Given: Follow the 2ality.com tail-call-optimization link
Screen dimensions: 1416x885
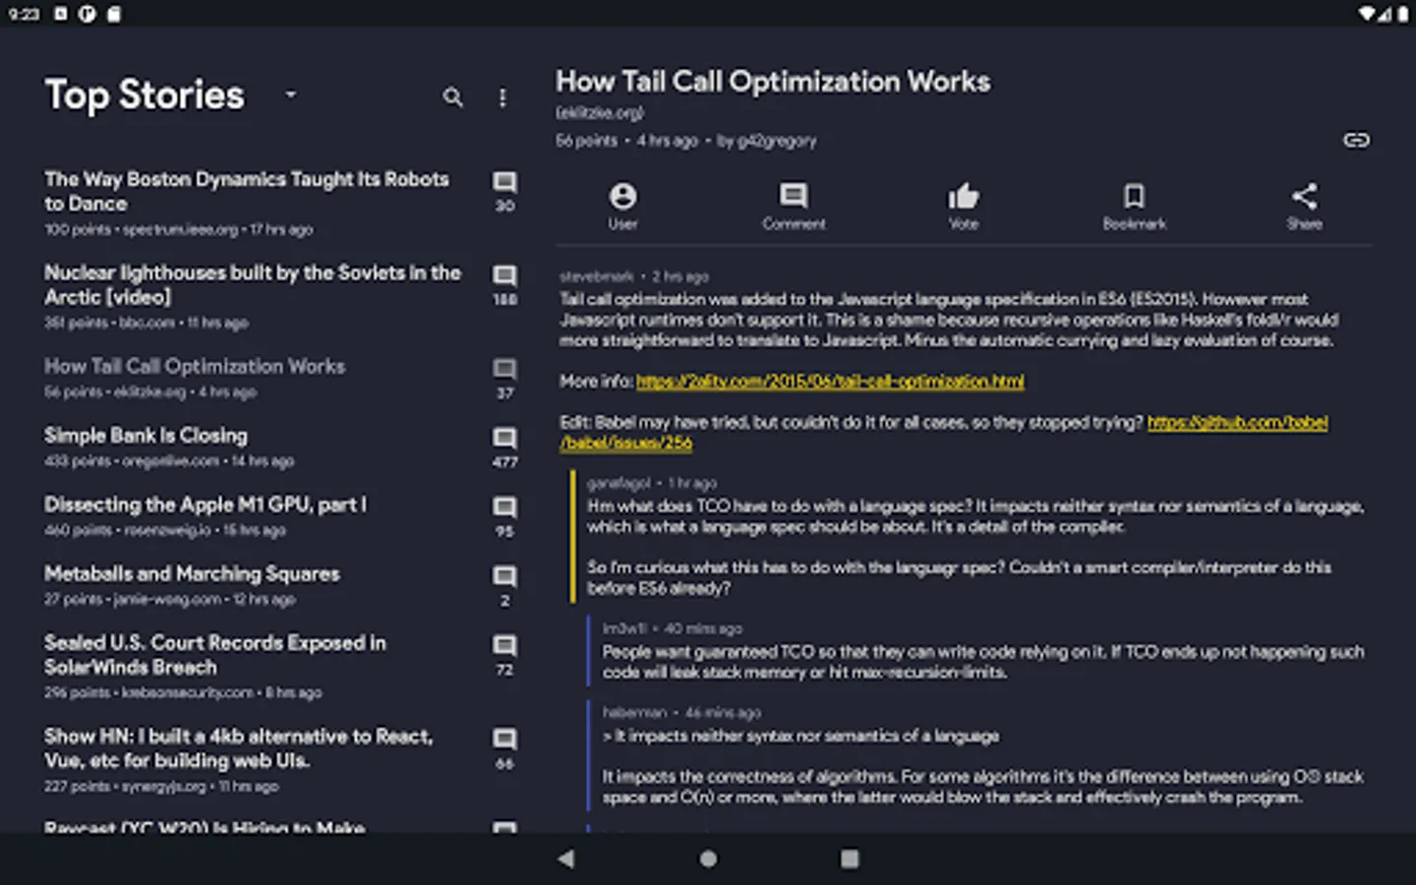Looking at the screenshot, I should point(830,382).
